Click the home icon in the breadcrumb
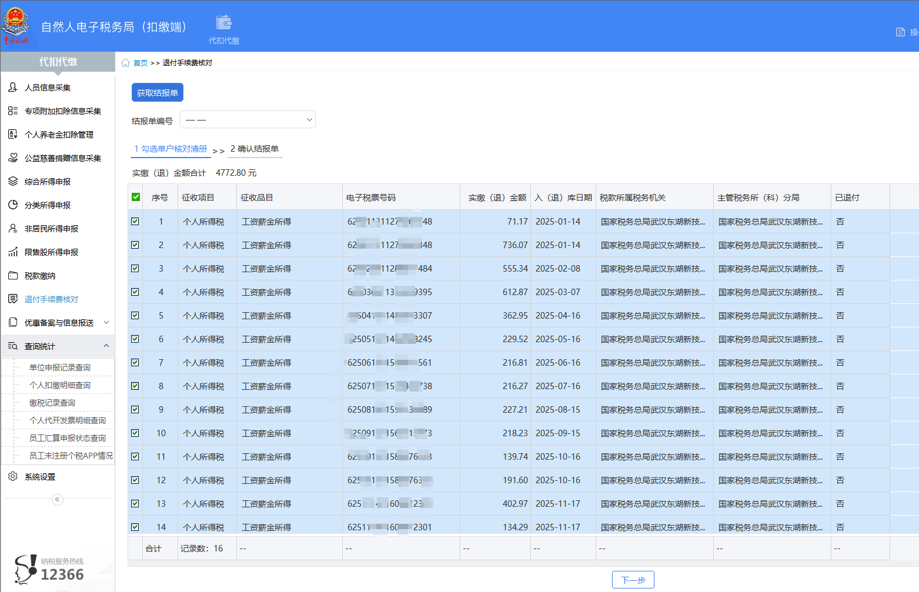The height and width of the screenshot is (592, 919). pos(125,63)
